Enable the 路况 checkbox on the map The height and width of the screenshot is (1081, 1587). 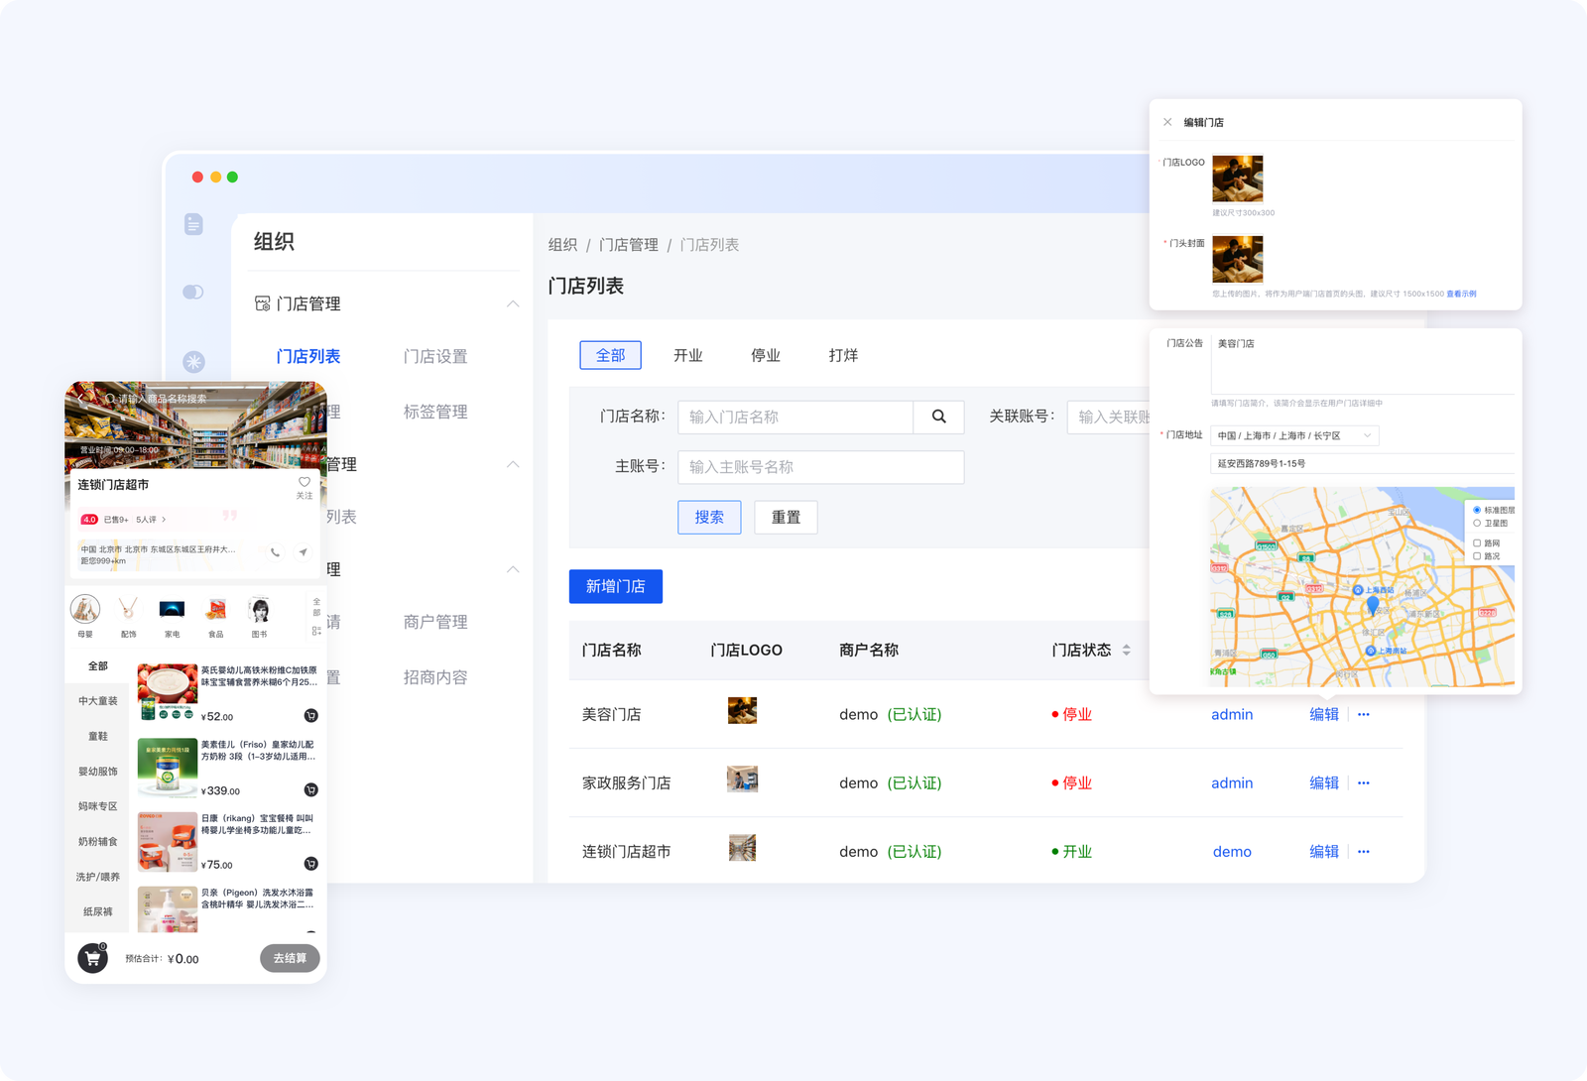(x=1477, y=556)
